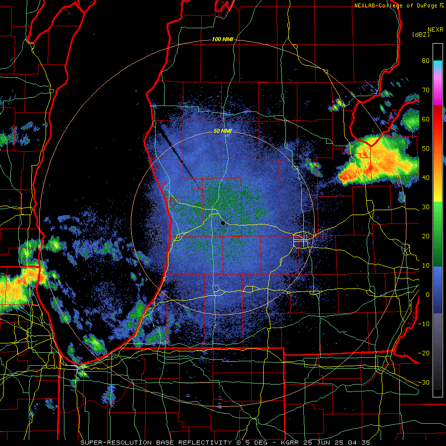This screenshot has height=446, width=446.
Task: Click the 40 value on the dBZ scale
Action: click(426, 178)
